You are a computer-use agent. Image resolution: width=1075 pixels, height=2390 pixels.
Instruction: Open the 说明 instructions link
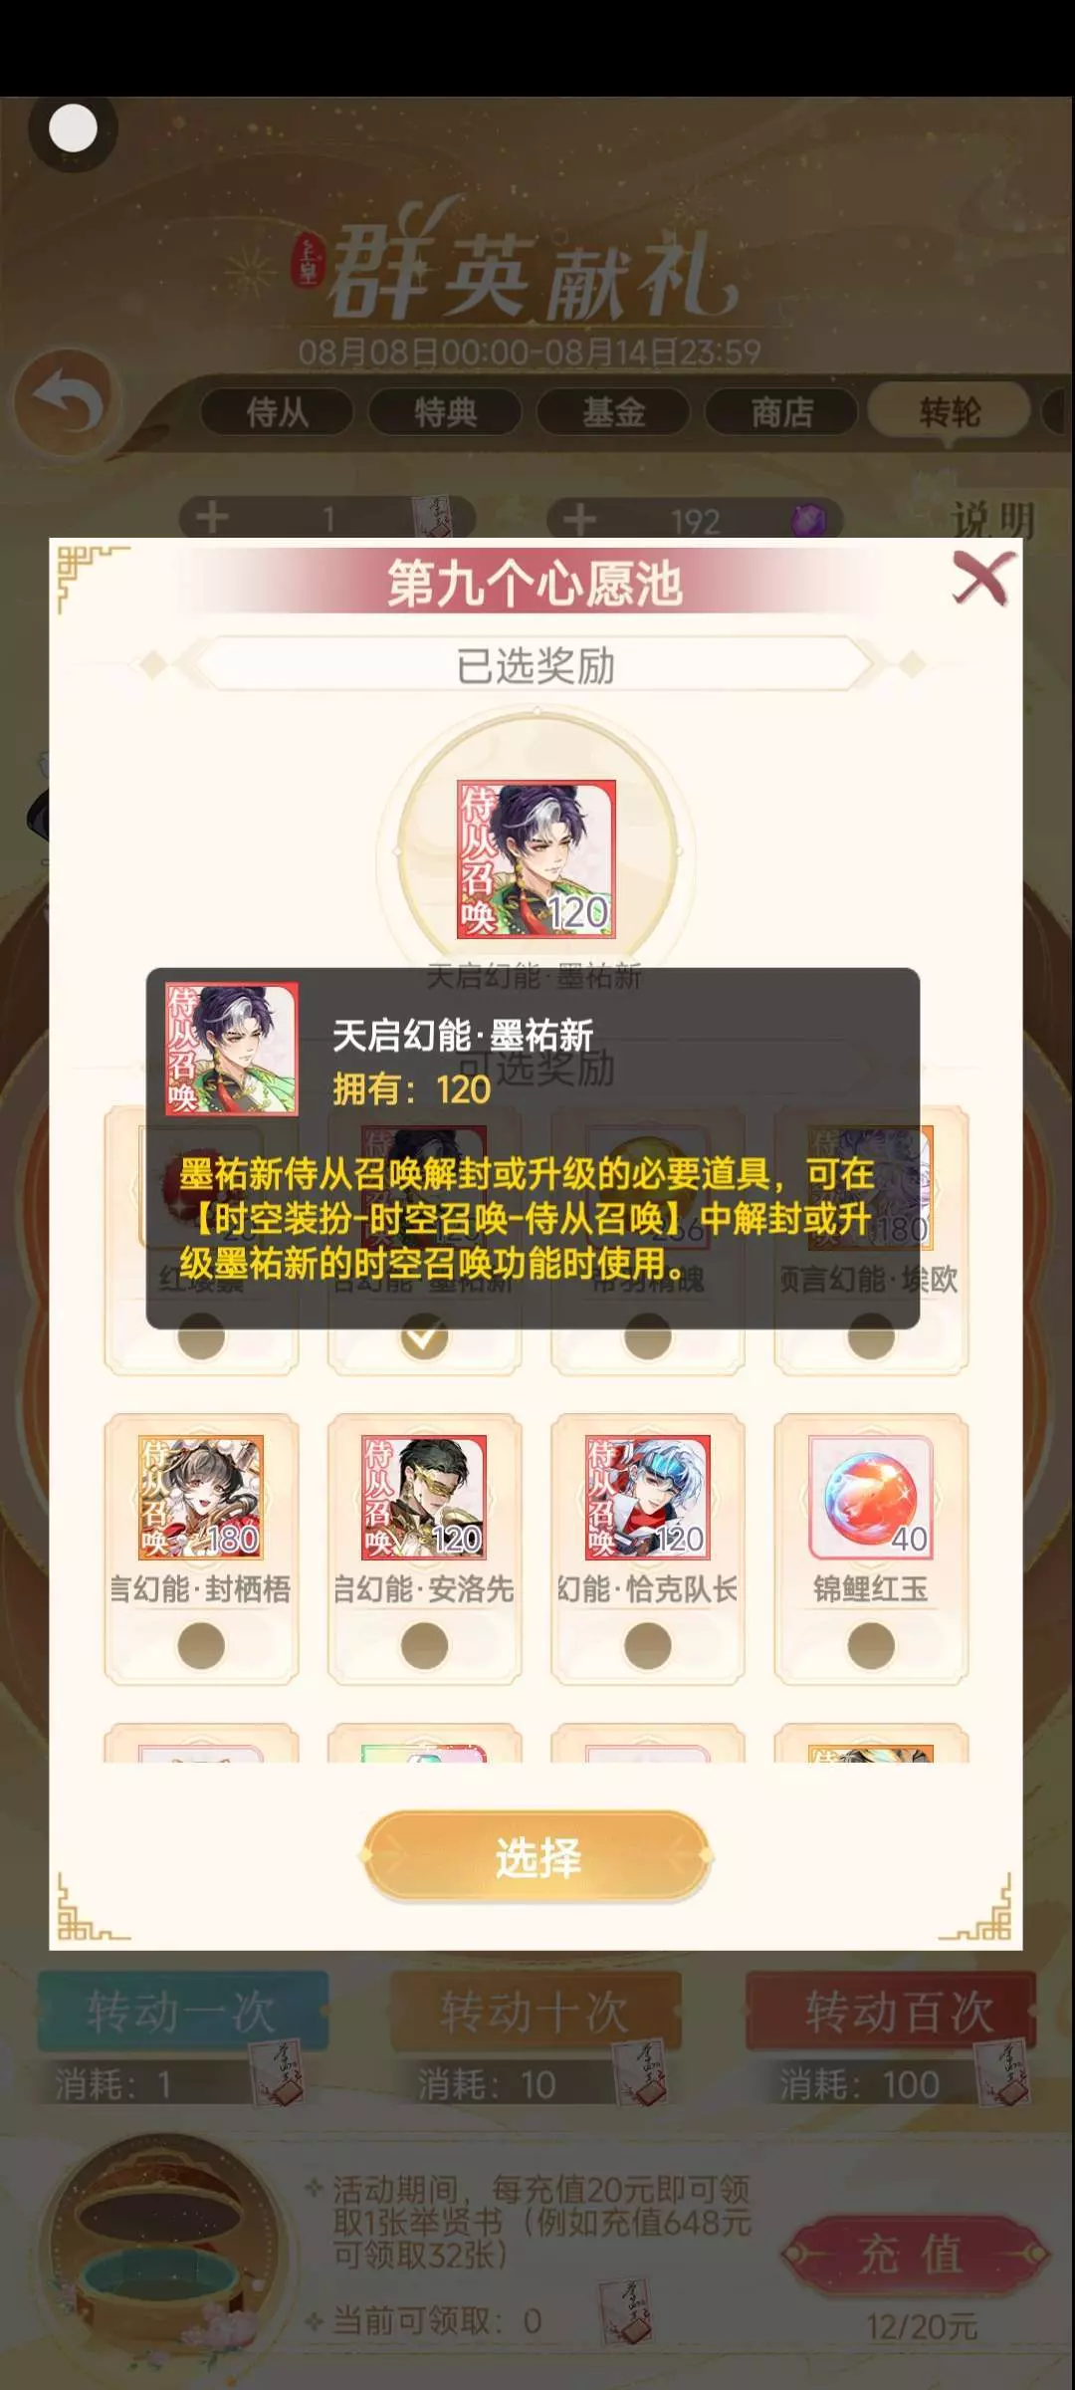tap(992, 519)
